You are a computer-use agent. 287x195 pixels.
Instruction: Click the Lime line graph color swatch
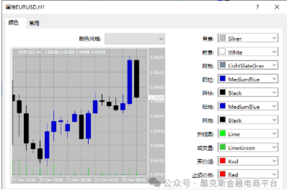pos(223,133)
